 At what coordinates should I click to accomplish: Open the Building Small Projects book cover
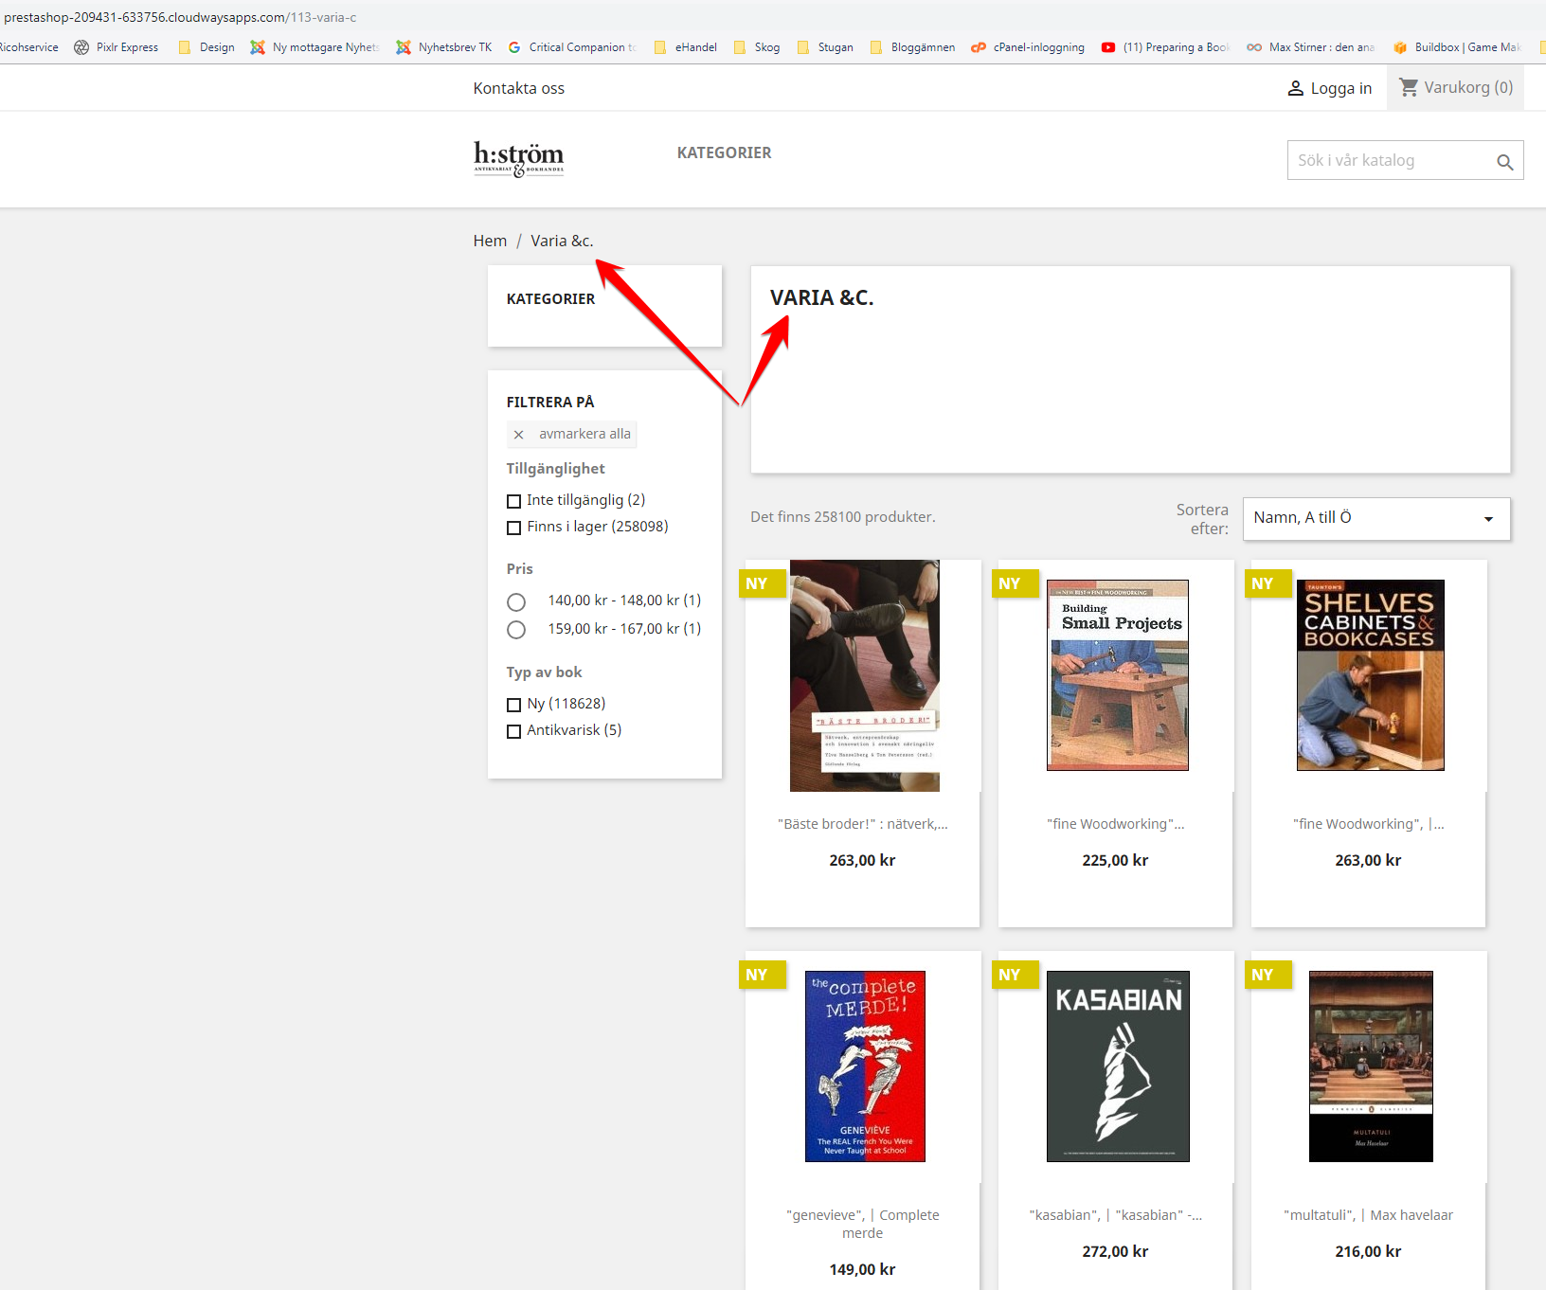1118,675
